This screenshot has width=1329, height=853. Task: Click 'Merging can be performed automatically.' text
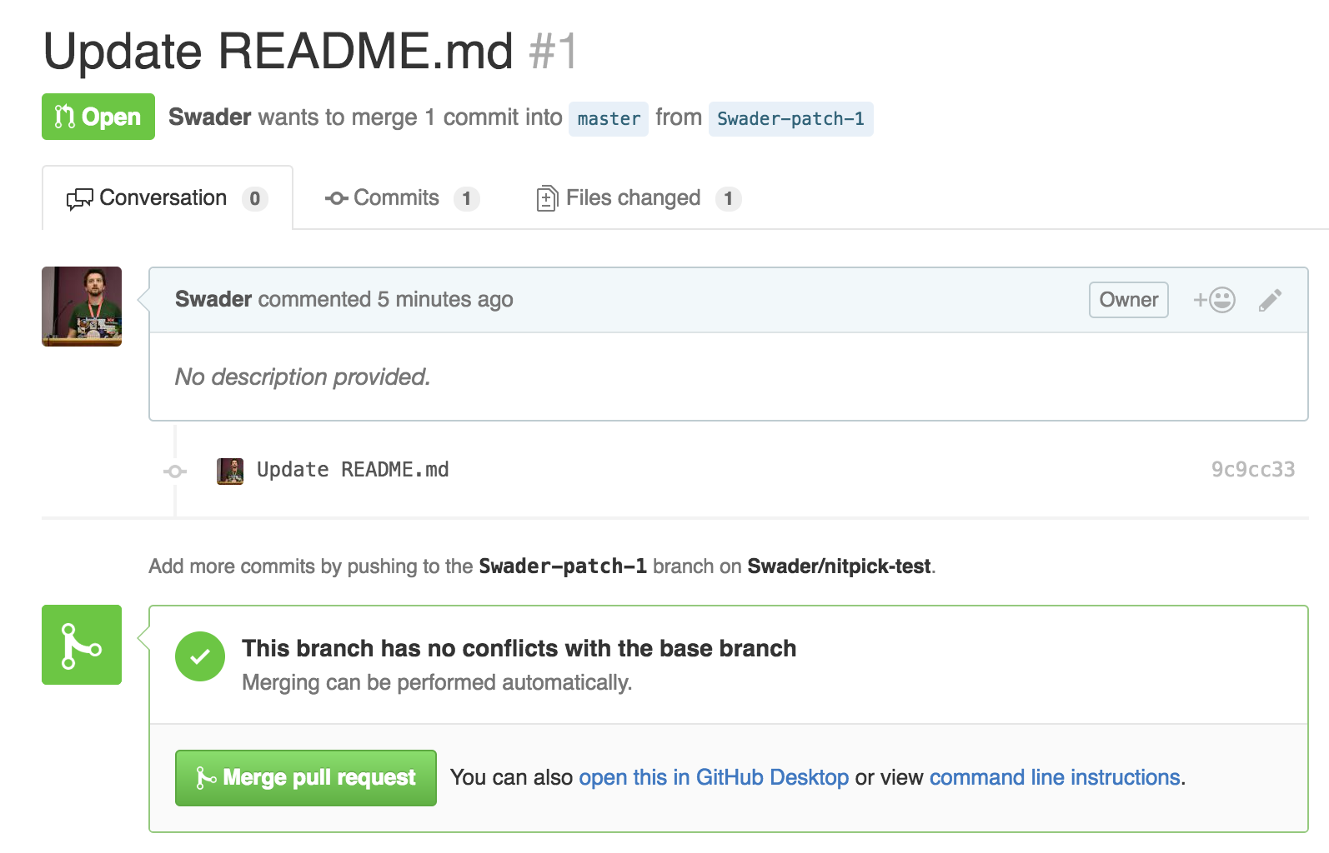tap(437, 683)
